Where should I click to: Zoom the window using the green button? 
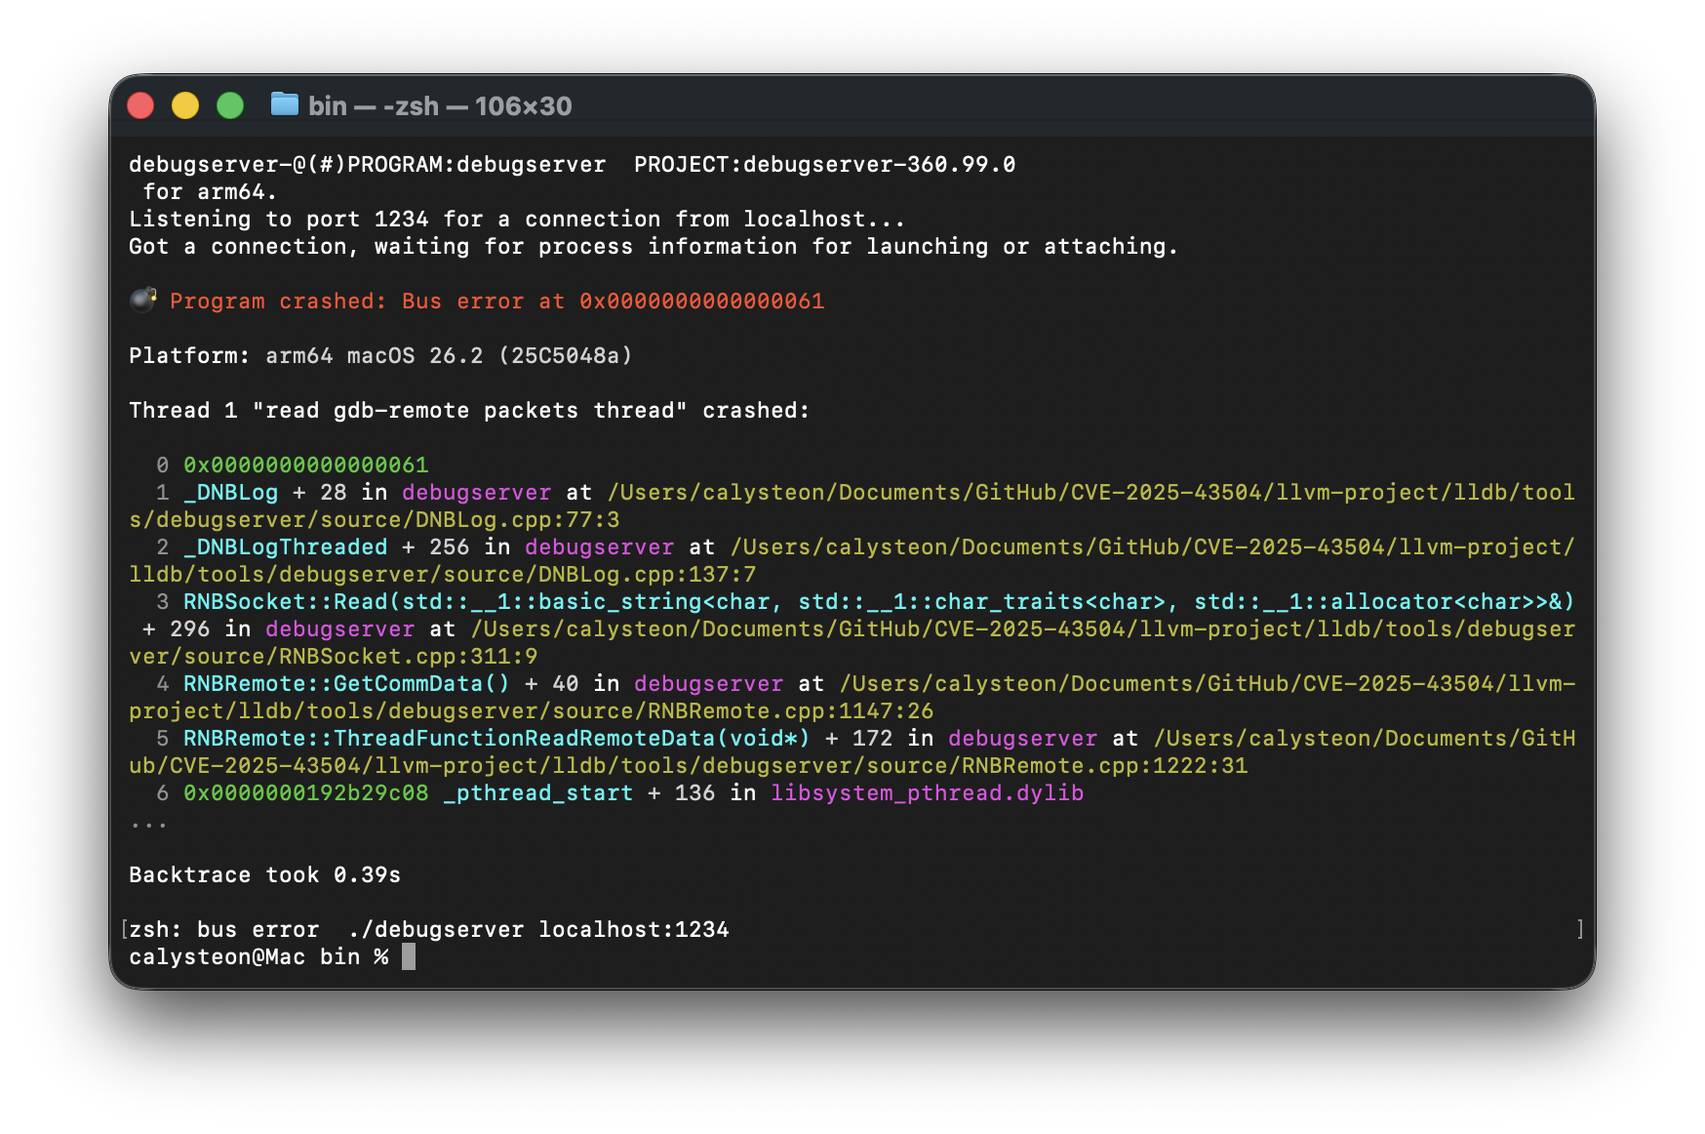(230, 105)
